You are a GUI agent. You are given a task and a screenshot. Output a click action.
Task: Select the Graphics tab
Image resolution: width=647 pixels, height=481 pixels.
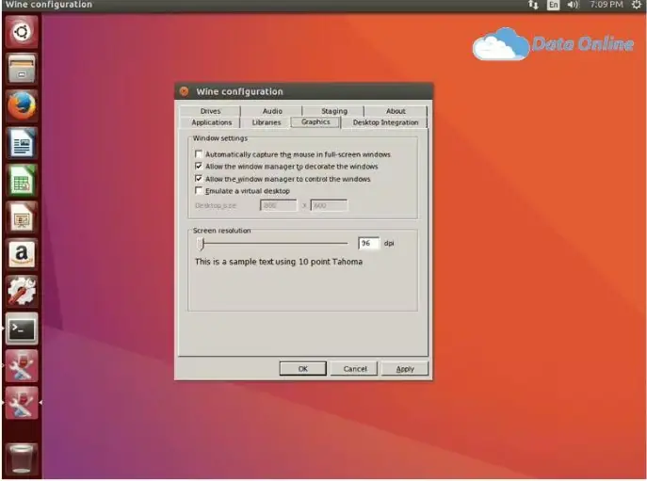pyautogui.click(x=315, y=122)
